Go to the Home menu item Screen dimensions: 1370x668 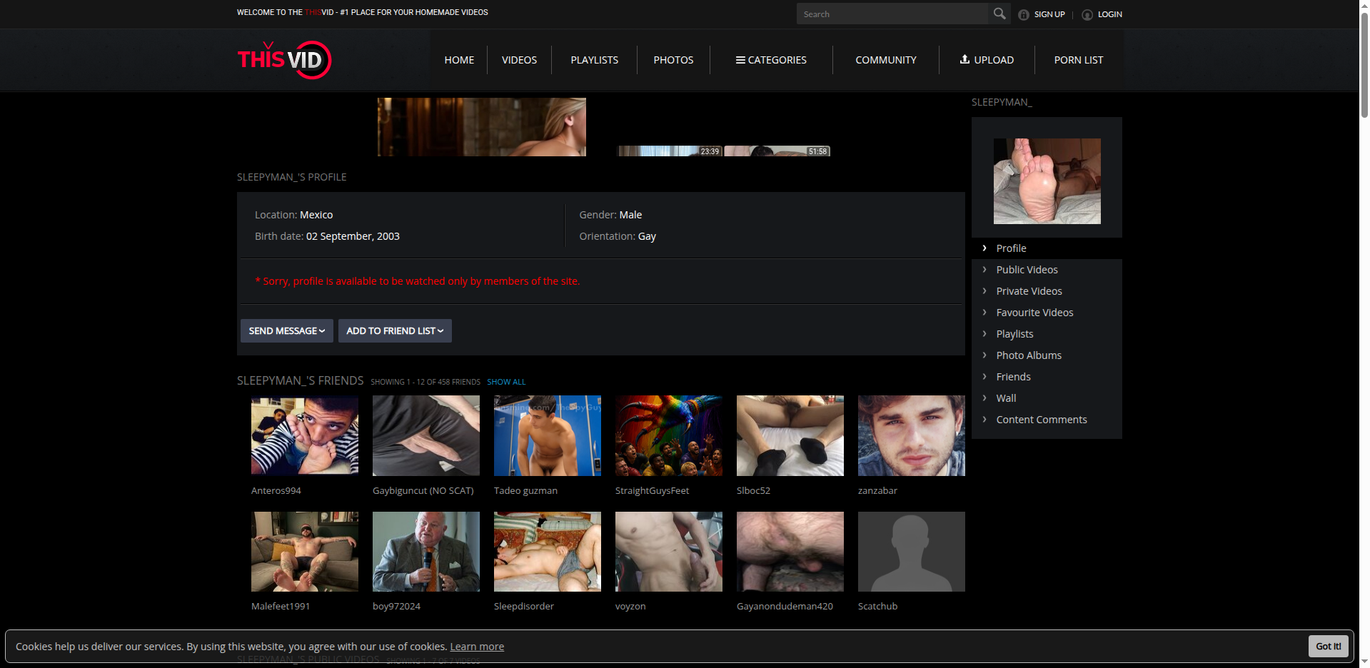click(459, 60)
